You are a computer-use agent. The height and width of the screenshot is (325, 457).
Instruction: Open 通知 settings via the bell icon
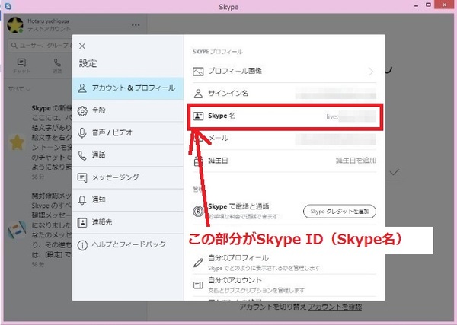point(83,199)
